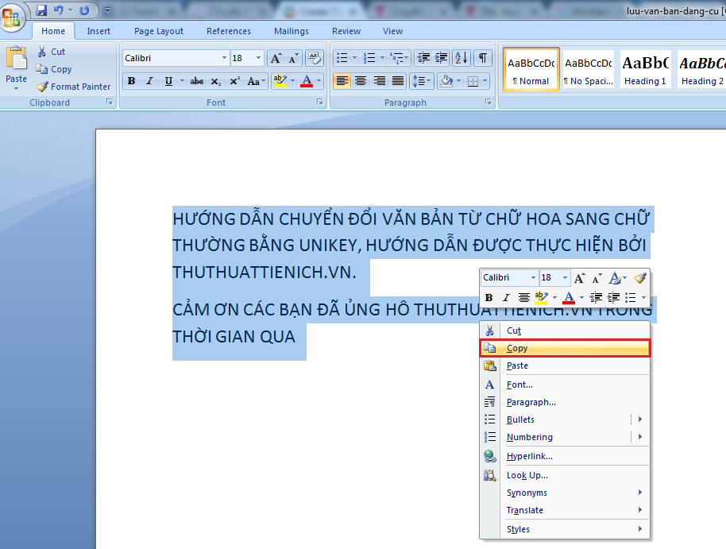Enable Justify alignment in ribbon
The image size is (726, 549).
click(398, 81)
